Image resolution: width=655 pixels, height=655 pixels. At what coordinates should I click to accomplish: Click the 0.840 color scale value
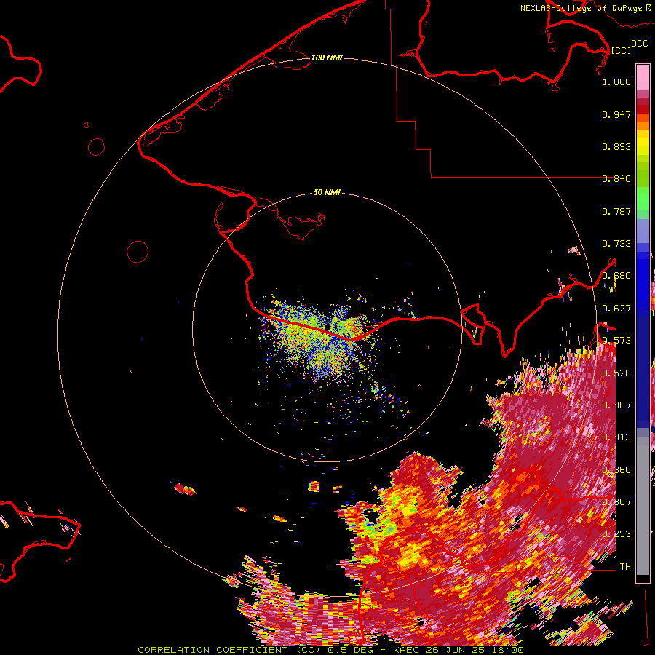click(616, 179)
